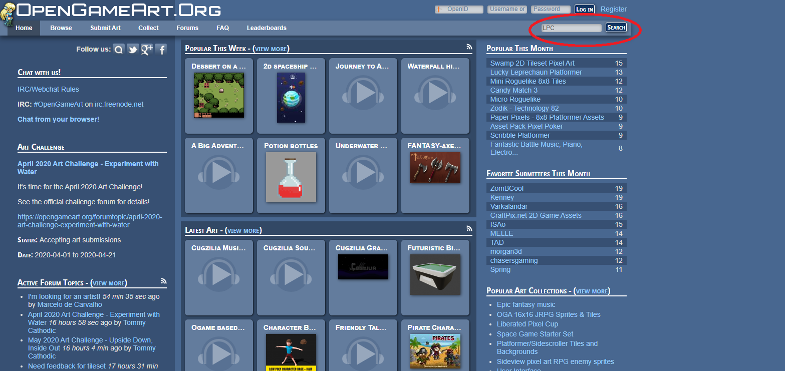Open CraftPix.net 2D Game Assets profile

pos(536,215)
